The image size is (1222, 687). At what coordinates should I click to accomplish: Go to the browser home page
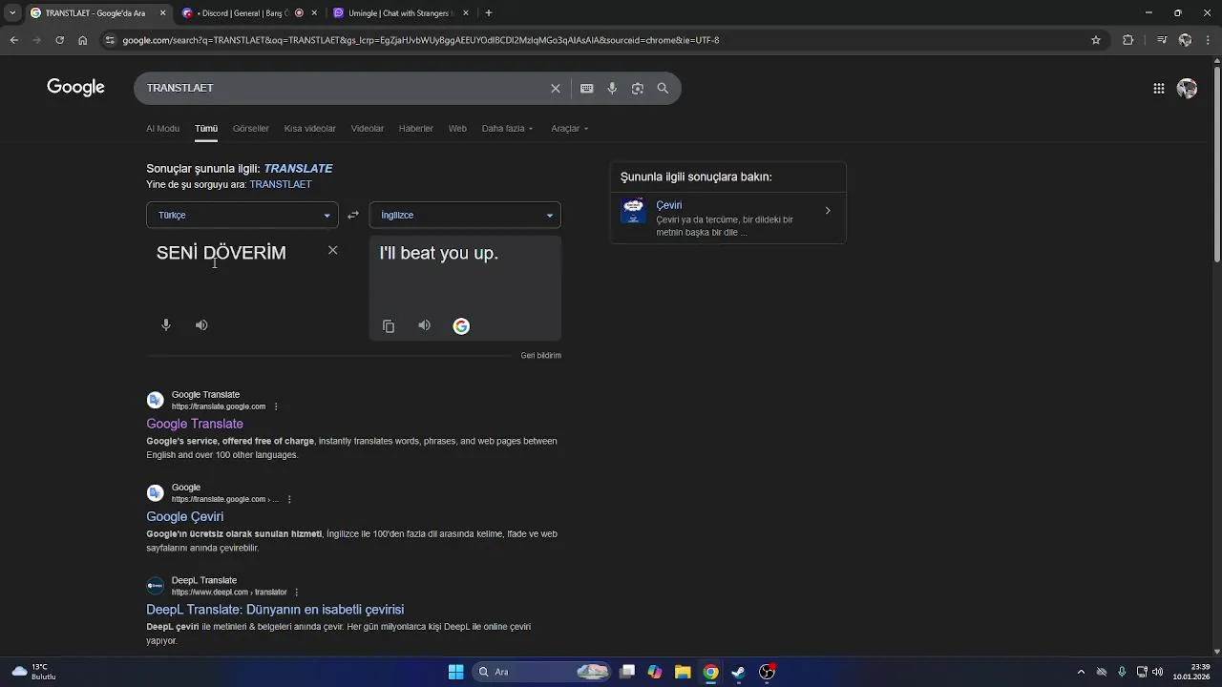tap(83, 40)
